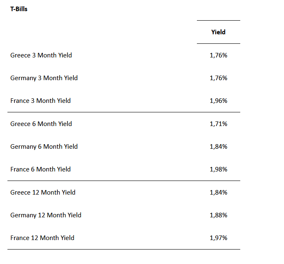284x264 pixels.
Task: Select the Germany 12 Month Yield label
Action: pyautogui.click(x=46, y=215)
